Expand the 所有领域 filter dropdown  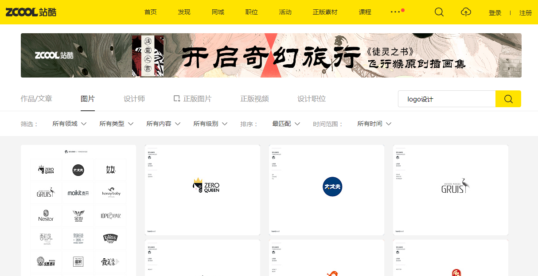(x=69, y=124)
